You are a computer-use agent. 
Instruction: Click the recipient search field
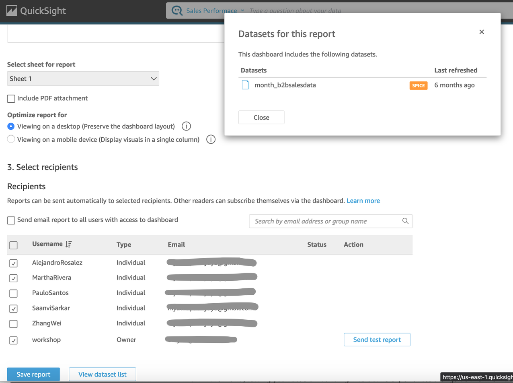[330, 221]
